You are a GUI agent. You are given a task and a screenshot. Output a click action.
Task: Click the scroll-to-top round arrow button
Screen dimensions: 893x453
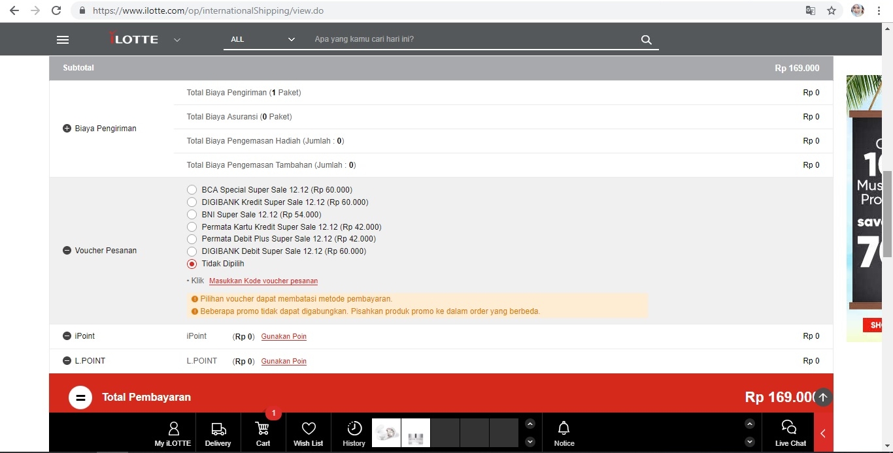coord(823,397)
